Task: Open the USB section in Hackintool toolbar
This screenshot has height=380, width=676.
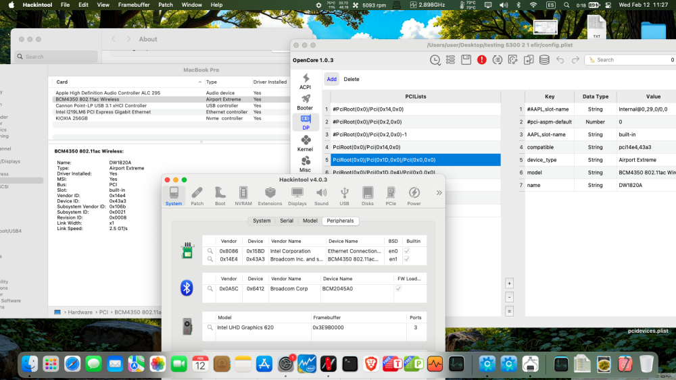Action: tap(344, 196)
